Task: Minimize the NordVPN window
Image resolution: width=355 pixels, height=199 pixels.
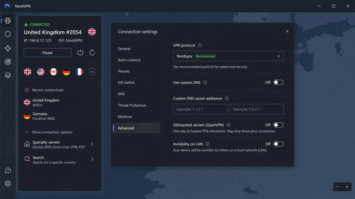Action: (319, 6)
